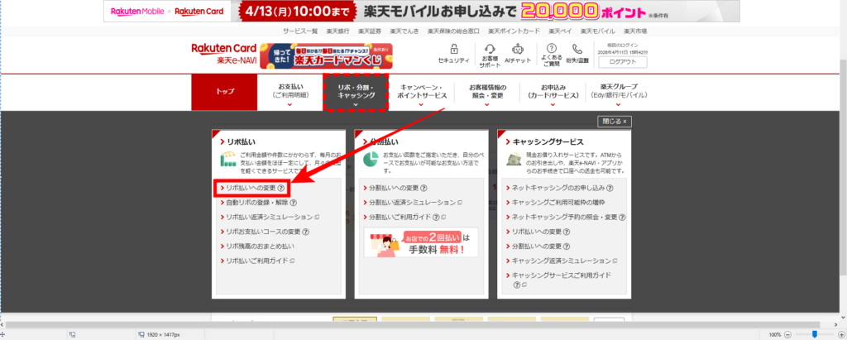The image size is (847, 340).
Task: Click help icon beside 自動リボの登録・解除
Action: pyautogui.click(x=294, y=203)
